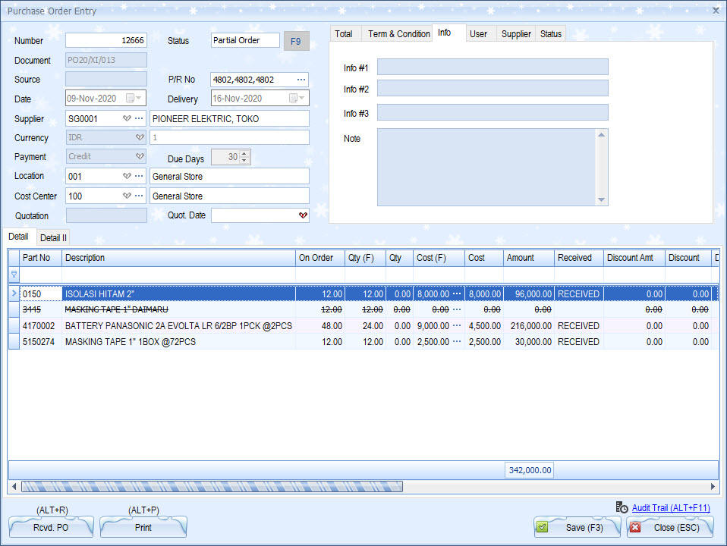The image size is (727, 546).
Task: Open Supplier ellipsis lookup button
Action: [139, 119]
